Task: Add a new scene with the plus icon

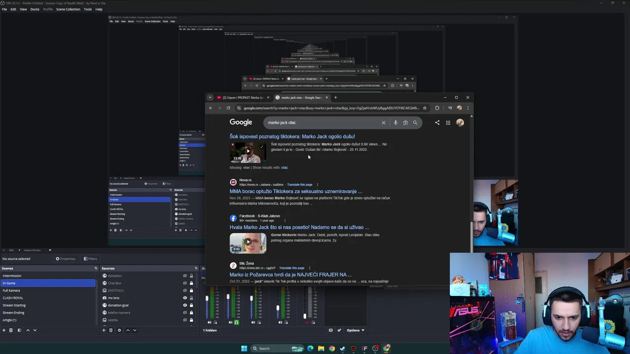Action: 4,330
